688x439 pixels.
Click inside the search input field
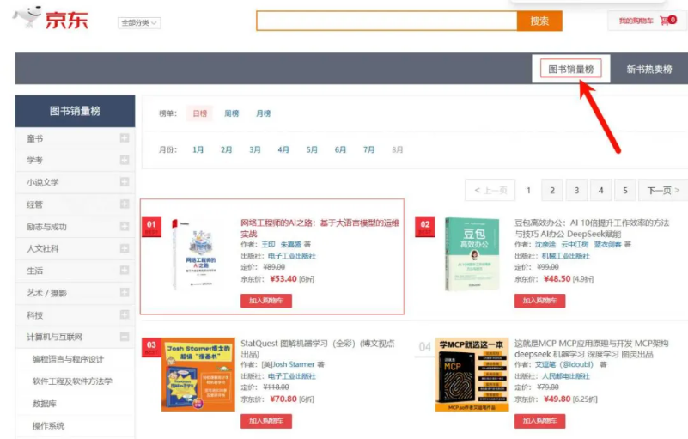click(387, 21)
